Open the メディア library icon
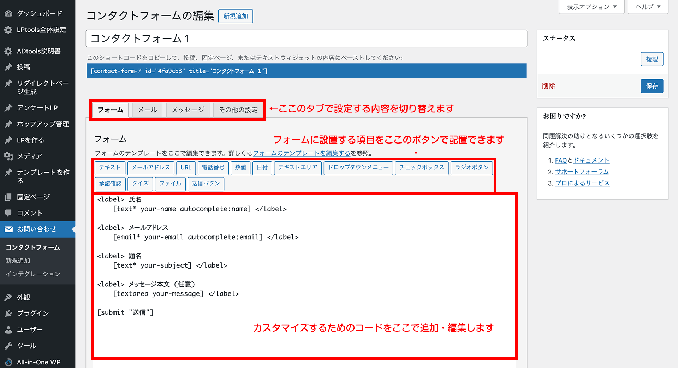This screenshot has width=678, height=368. coord(8,156)
